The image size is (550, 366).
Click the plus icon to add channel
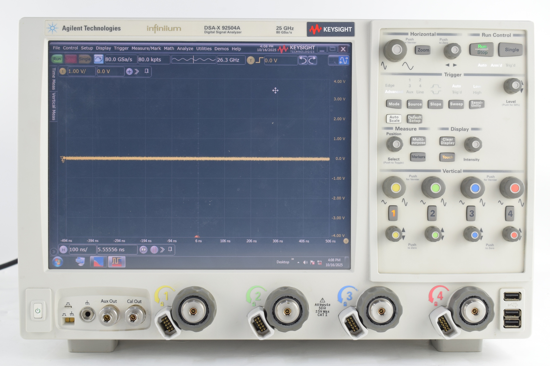(129, 72)
